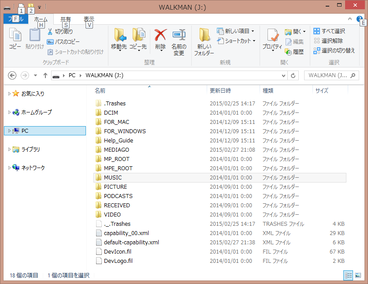The width and height of the screenshot is (368, 284).
Task: Select PC in the navigation pane
Action: pos(45,131)
